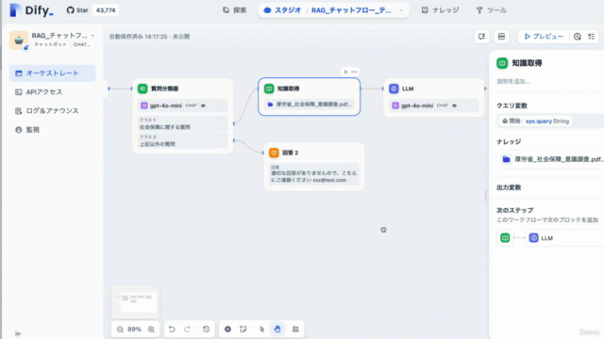Select オーケストレート in the sidebar
The image size is (604, 339).
(53, 73)
